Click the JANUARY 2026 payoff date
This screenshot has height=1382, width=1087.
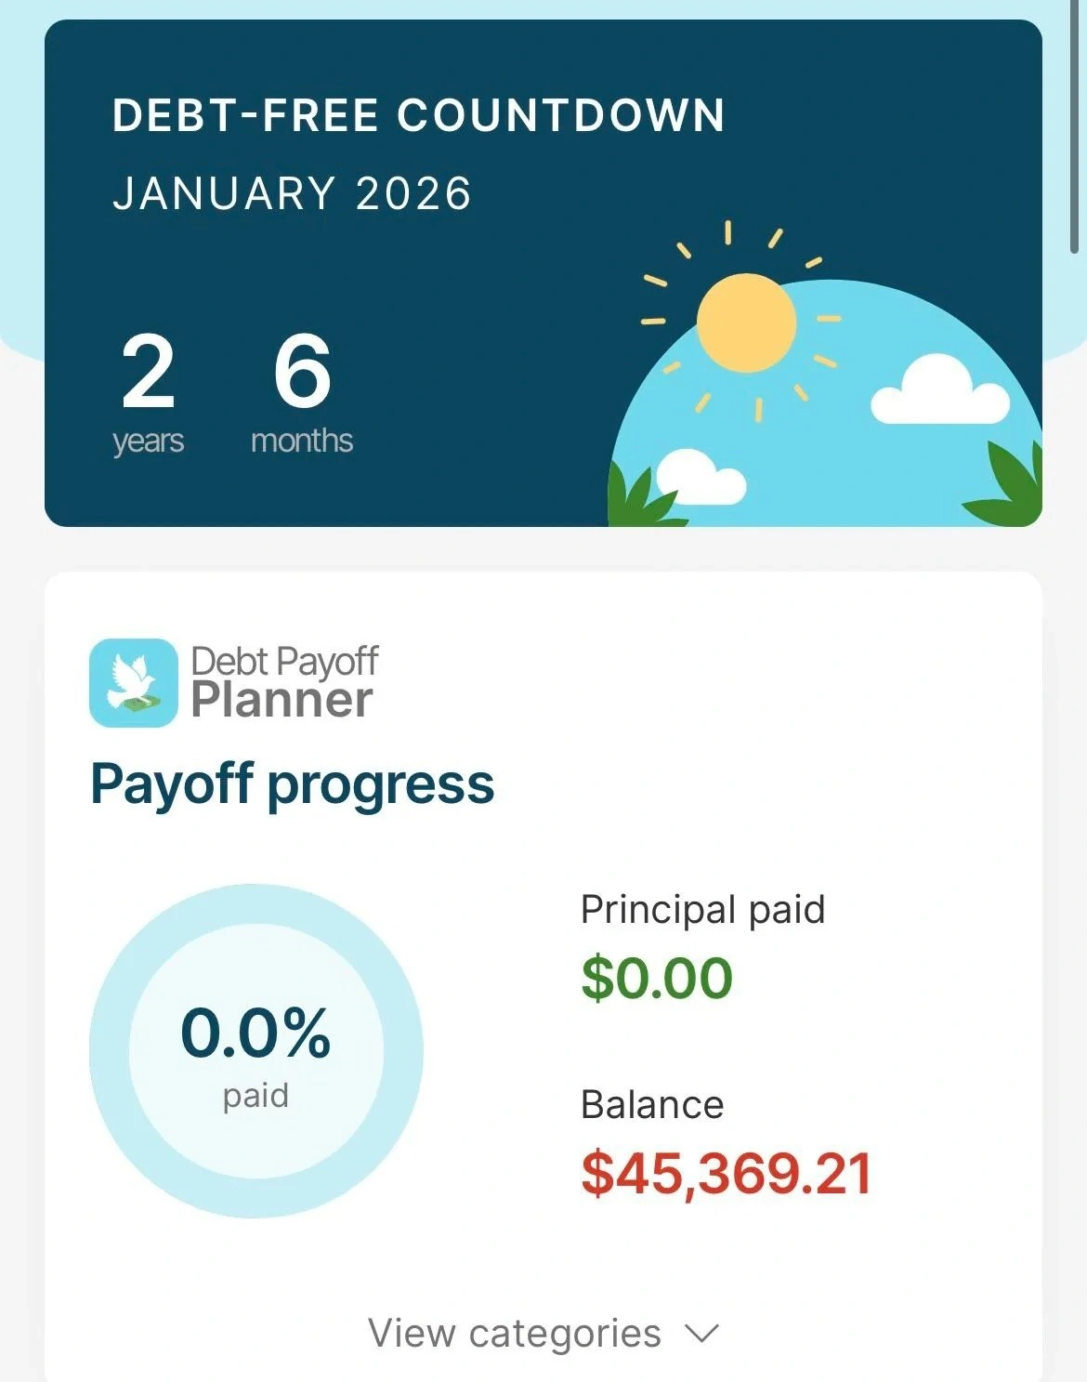pyautogui.click(x=292, y=193)
